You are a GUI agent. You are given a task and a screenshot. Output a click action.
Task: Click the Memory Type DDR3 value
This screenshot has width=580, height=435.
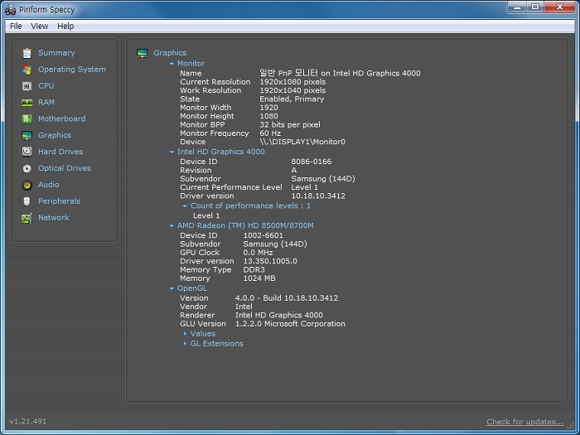[254, 269]
